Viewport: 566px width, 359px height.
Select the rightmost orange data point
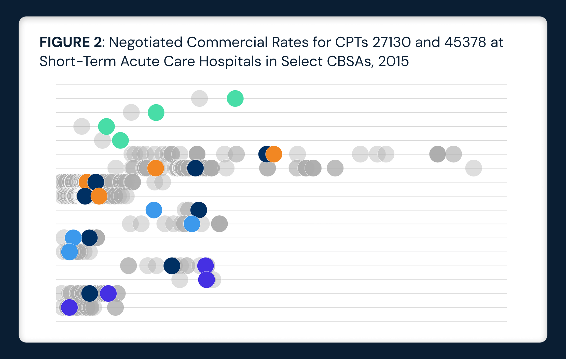pyautogui.click(x=274, y=154)
